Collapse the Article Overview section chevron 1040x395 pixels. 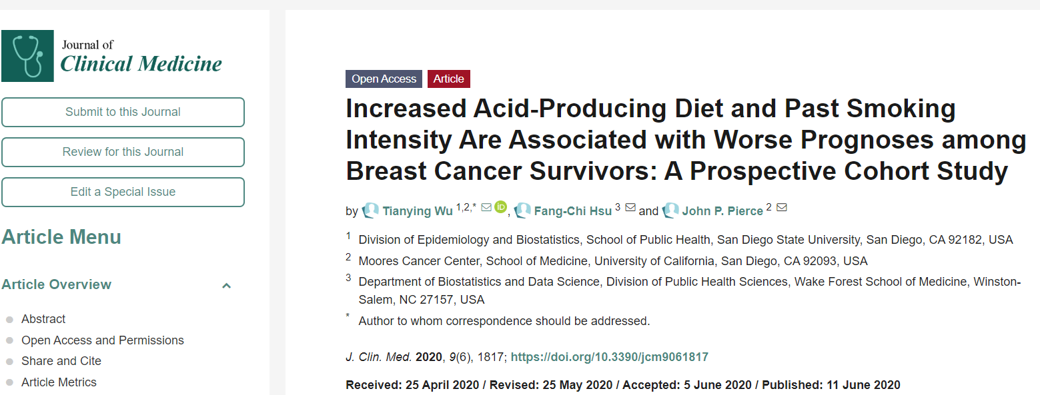[226, 285]
